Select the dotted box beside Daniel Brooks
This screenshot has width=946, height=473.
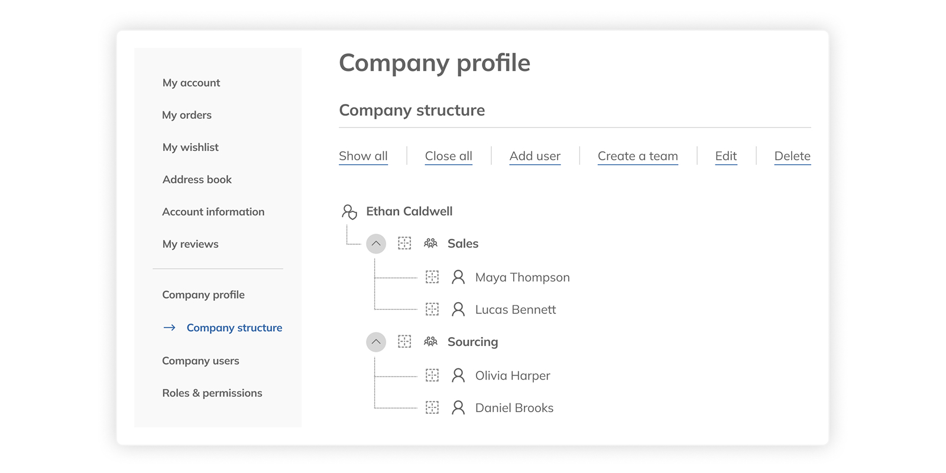pyautogui.click(x=432, y=408)
